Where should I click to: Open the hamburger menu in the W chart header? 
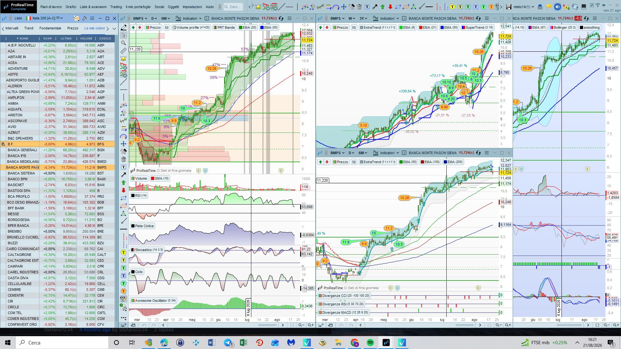(x=487, y=18)
